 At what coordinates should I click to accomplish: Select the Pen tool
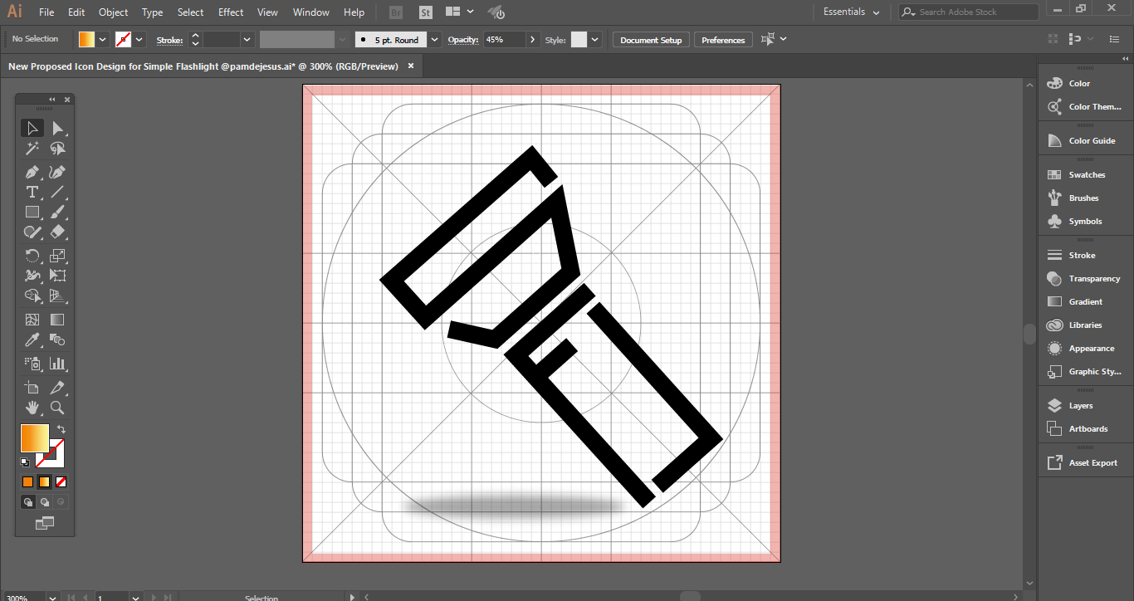click(32, 173)
